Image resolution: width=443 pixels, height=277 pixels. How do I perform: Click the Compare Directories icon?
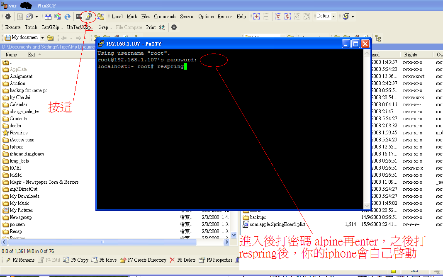tap(48, 17)
